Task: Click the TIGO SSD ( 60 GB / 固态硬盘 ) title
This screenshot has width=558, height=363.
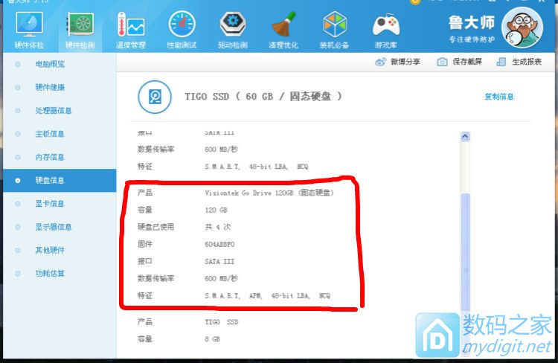Action: 263,97
